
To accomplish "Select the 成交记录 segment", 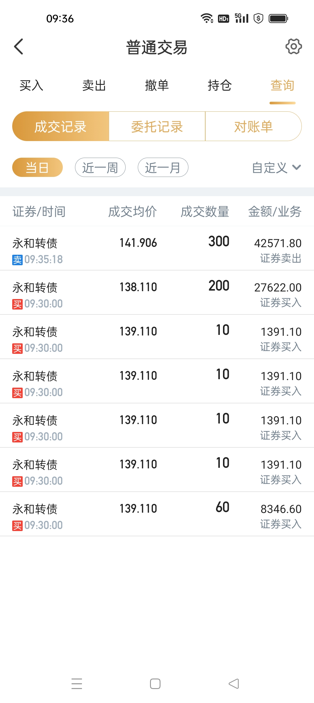I will [x=60, y=126].
